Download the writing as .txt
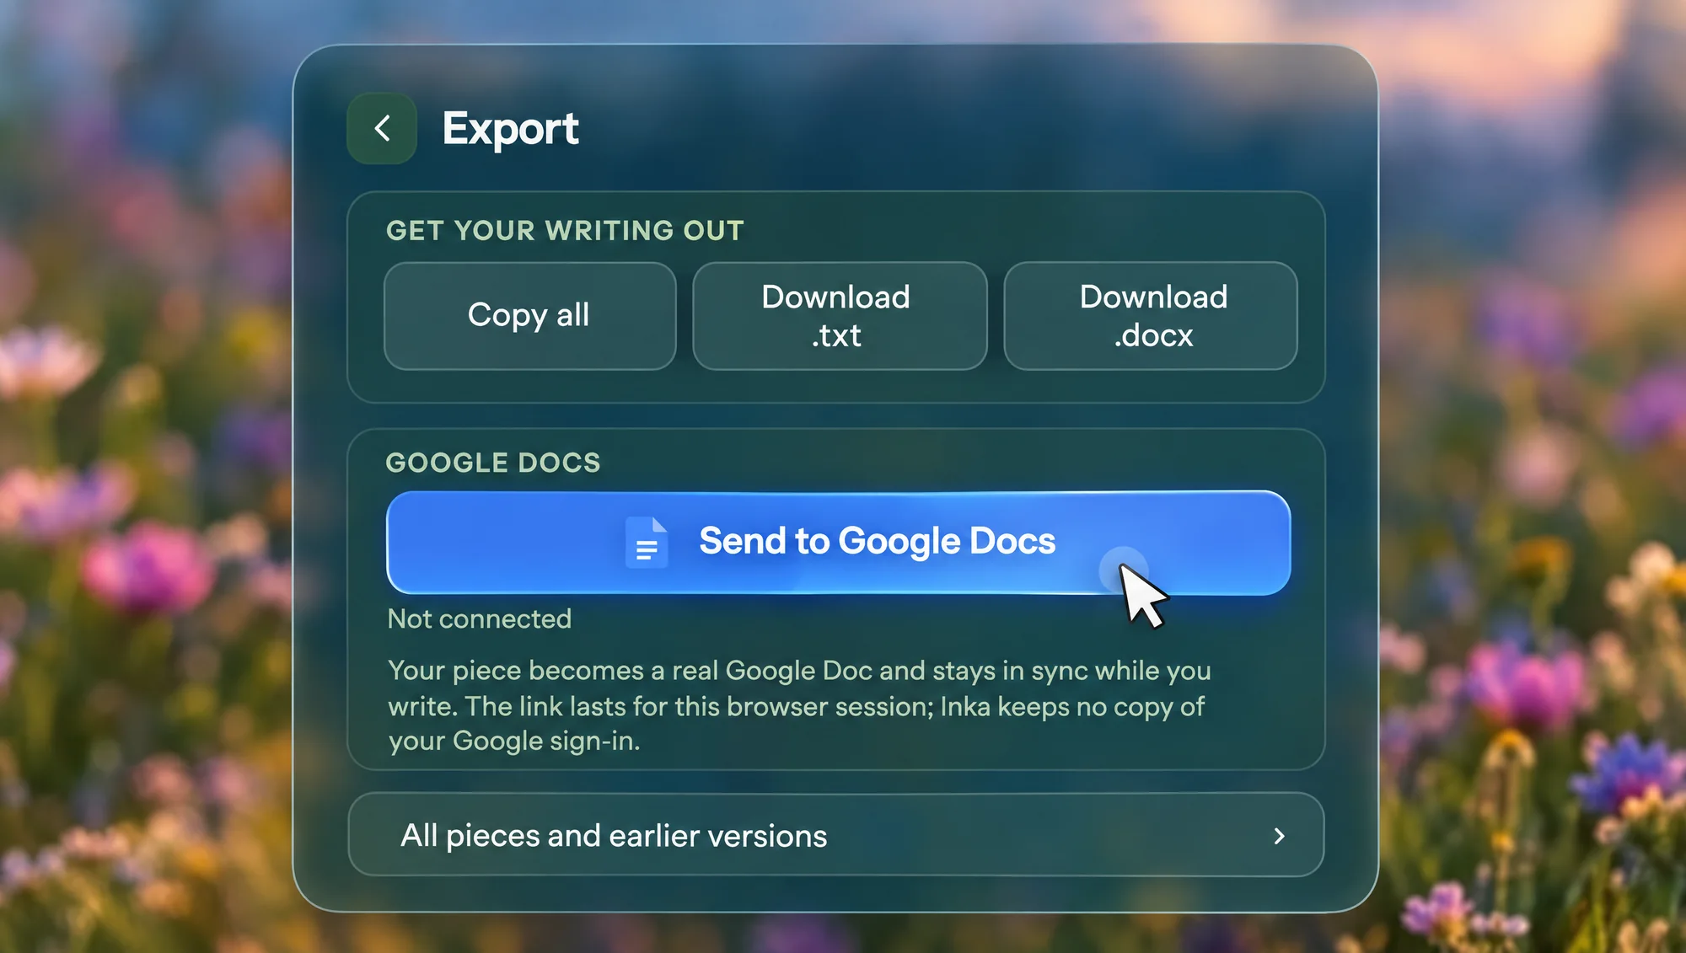This screenshot has width=1686, height=953. coord(840,316)
